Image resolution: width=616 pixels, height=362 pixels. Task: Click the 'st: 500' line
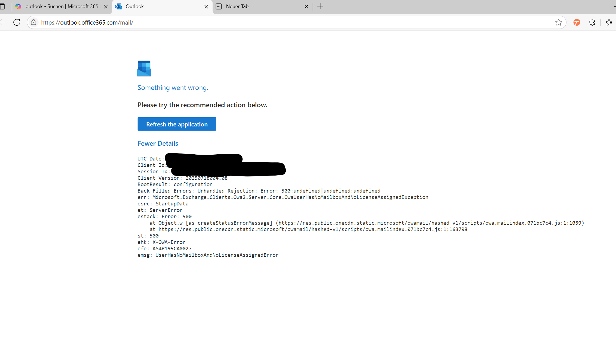(148, 236)
